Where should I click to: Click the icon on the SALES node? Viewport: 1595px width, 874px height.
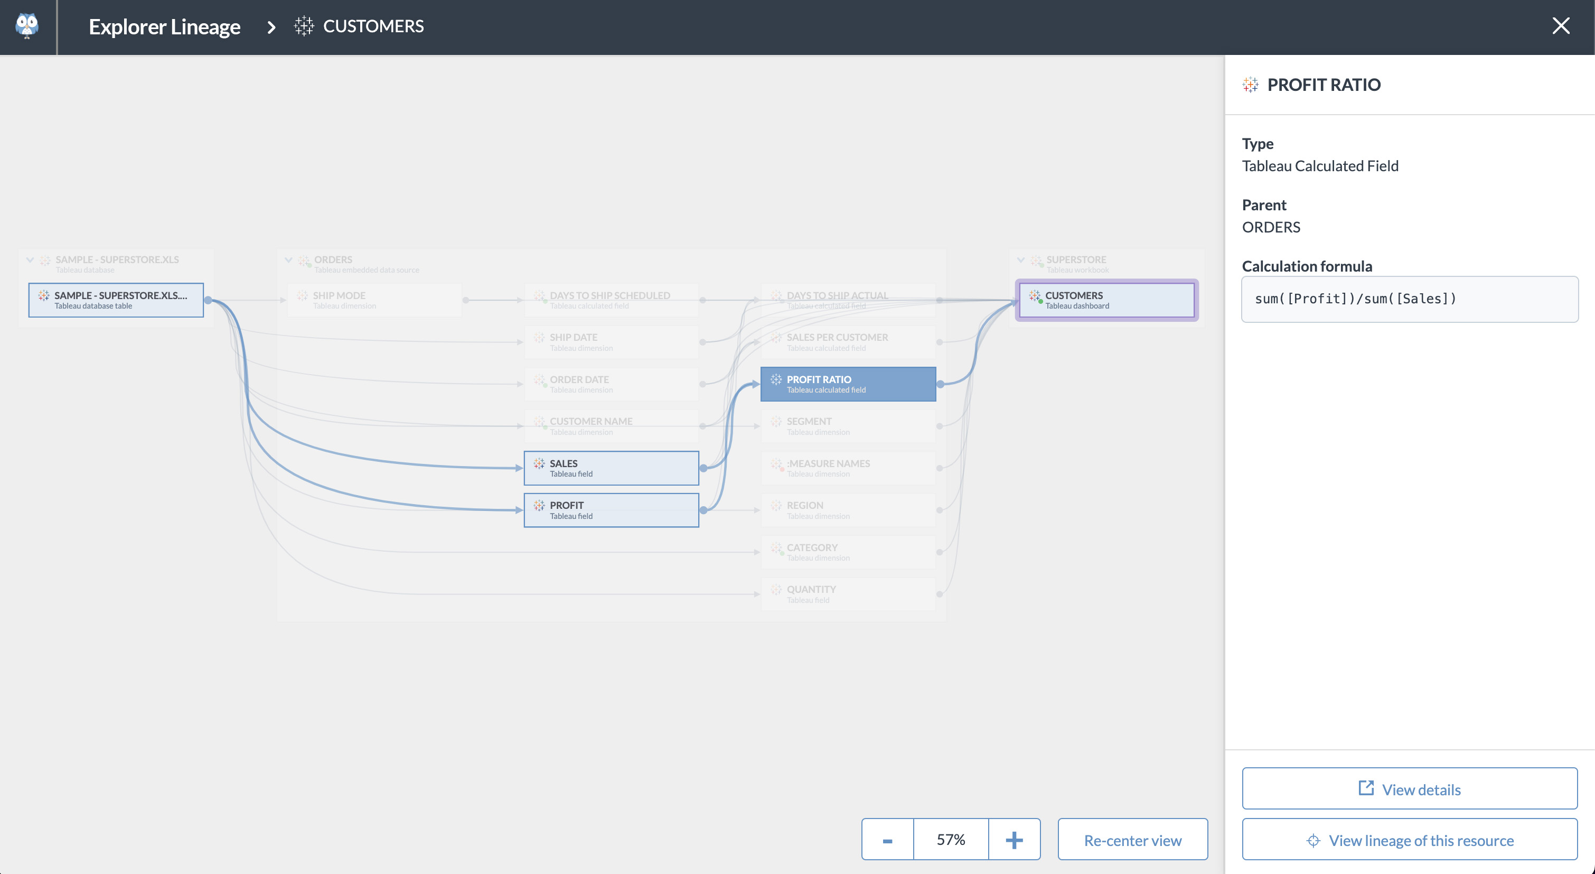coord(539,463)
